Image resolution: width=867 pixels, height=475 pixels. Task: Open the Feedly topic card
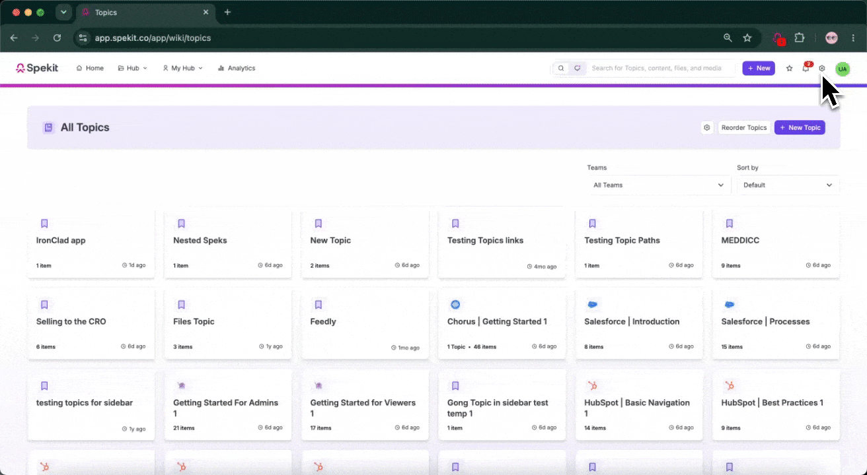click(x=365, y=323)
